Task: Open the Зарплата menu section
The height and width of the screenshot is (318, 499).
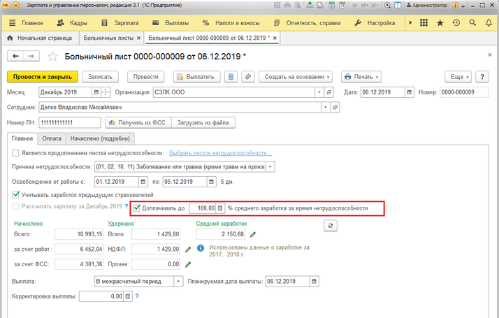Action: coord(121,23)
